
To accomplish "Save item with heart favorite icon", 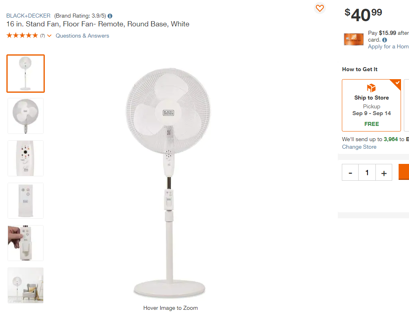I will (x=319, y=8).
